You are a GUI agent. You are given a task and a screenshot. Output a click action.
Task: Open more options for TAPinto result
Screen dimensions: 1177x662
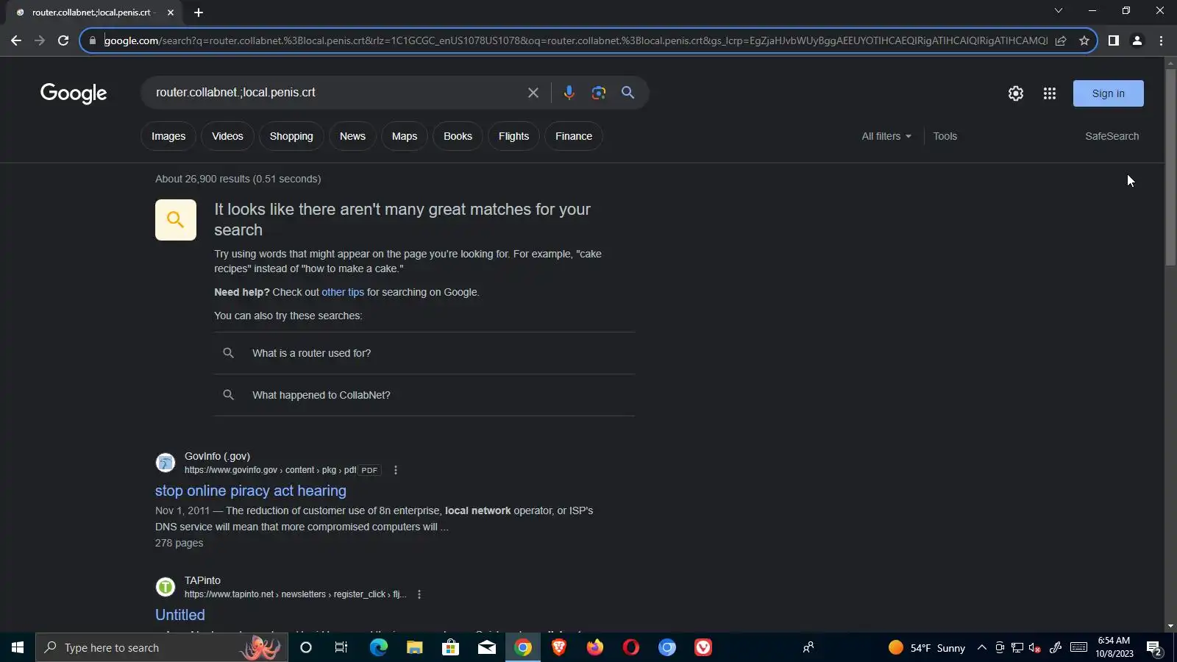419,594
